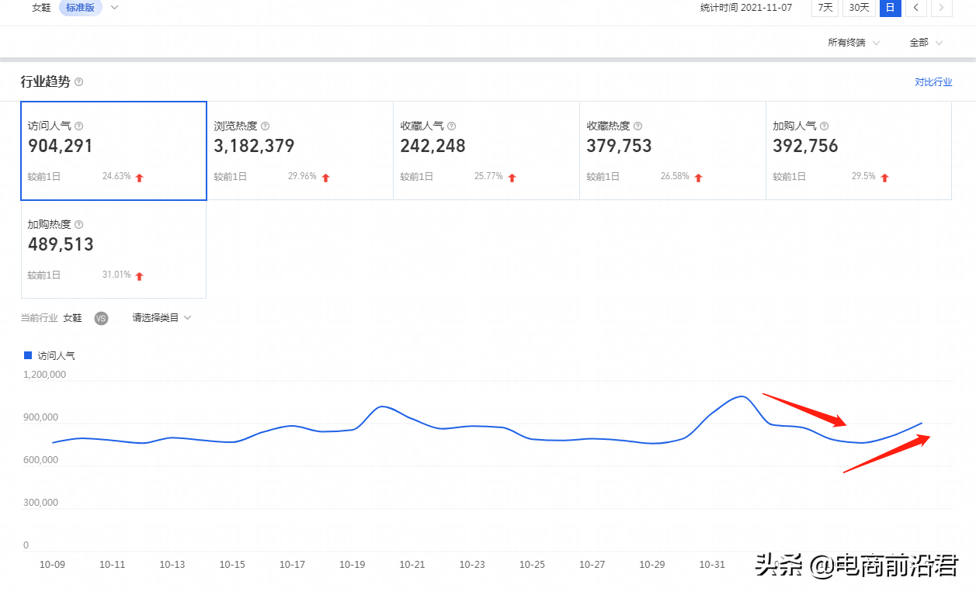Switch to the 30天 time range tab
Screen dimensions: 976x595
(858, 9)
